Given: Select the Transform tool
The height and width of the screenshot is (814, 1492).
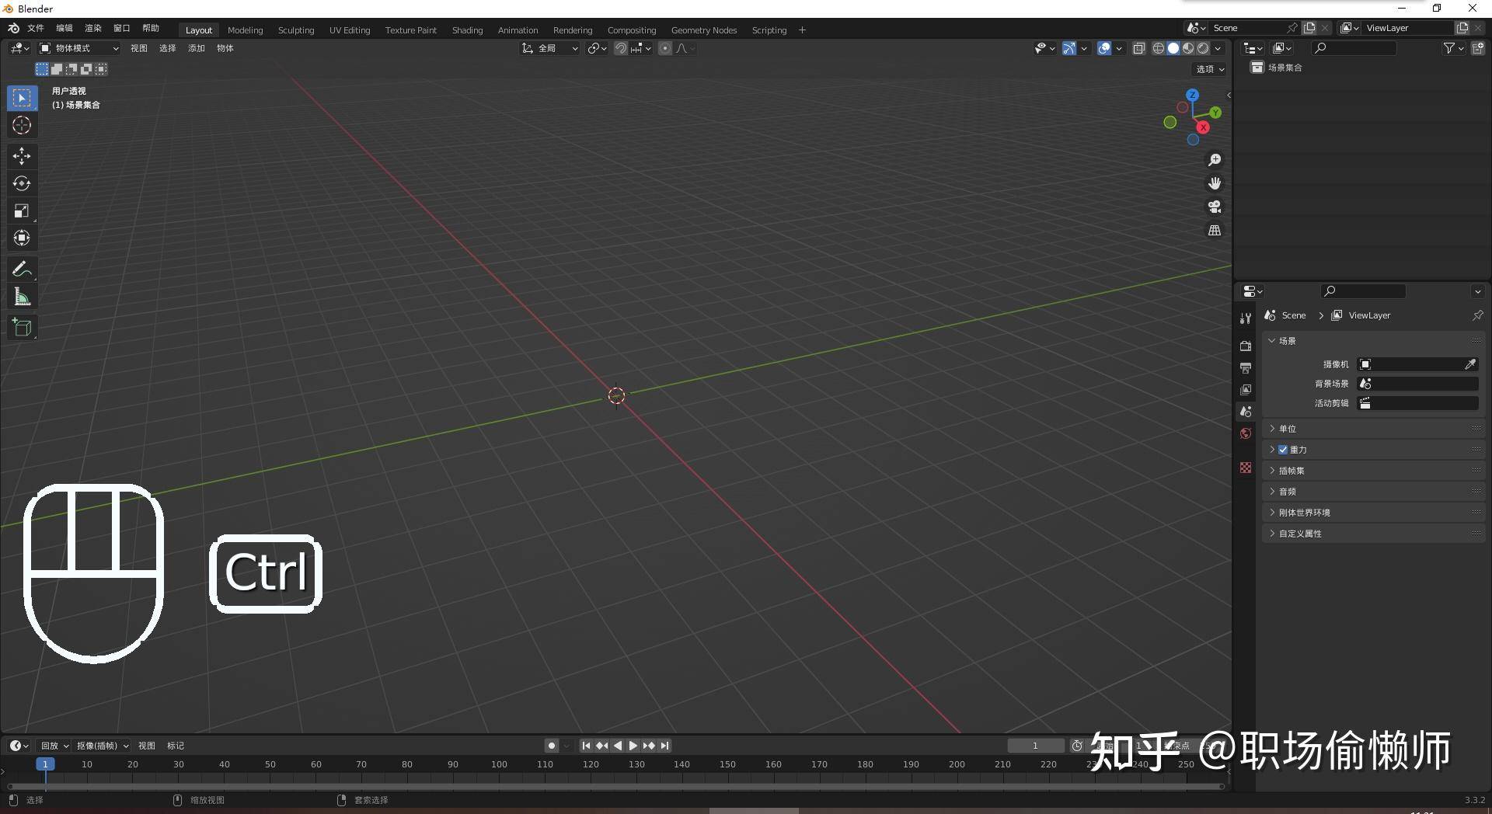Looking at the screenshot, I should [22, 238].
